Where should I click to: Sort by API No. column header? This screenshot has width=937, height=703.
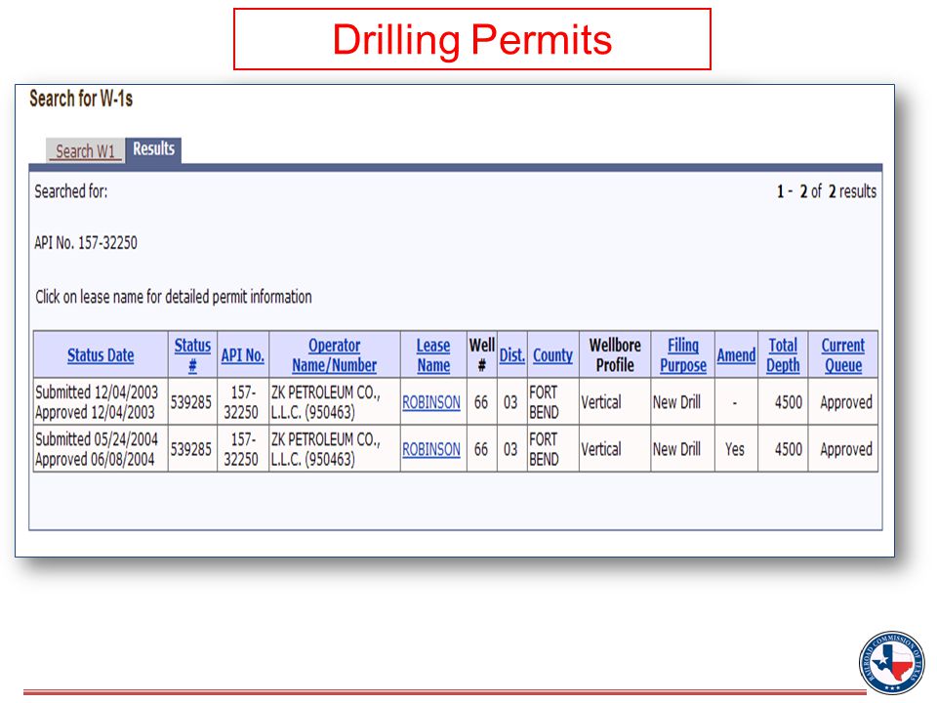tap(243, 355)
